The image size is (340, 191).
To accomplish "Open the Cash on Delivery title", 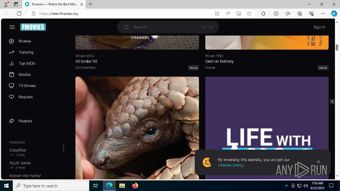I will click(219, 61).
